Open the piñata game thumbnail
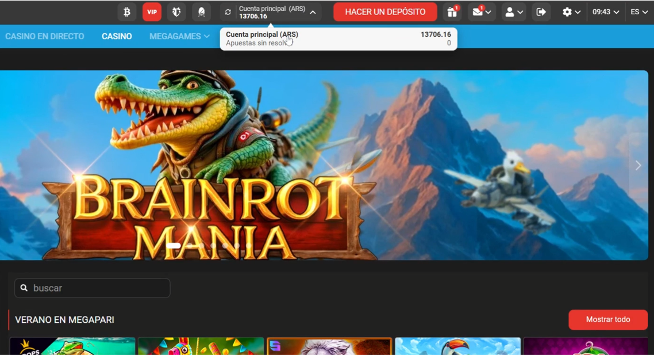Image resolution: width=654 pixels, height=355 pixels. (201, 346)
